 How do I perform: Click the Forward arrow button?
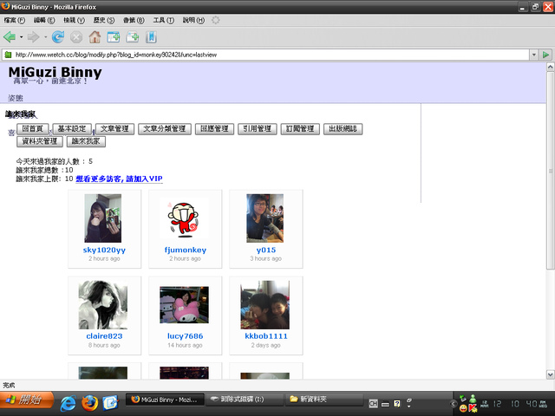coord(33,36)
